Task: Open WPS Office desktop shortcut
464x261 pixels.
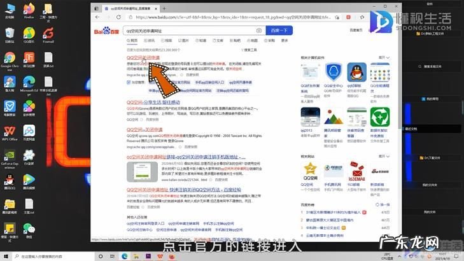Action: [x=10, y=133]
